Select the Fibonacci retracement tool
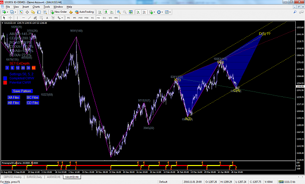 click(41, 18)
